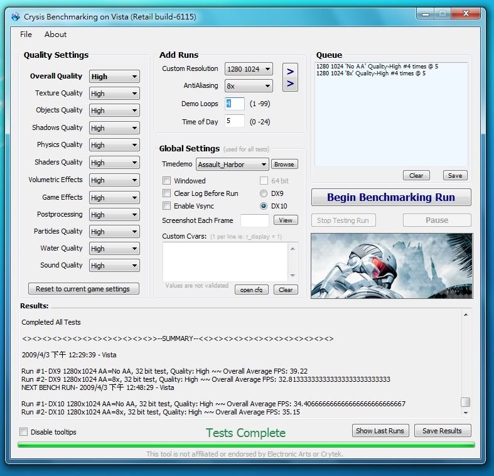Open the Timedemo Assault_Harbor dropdown

point(232,165)
